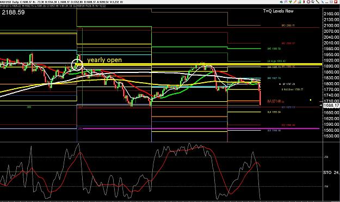Select the magenta horizontal support line
The image size is (340, 202).
click(201, 128)
